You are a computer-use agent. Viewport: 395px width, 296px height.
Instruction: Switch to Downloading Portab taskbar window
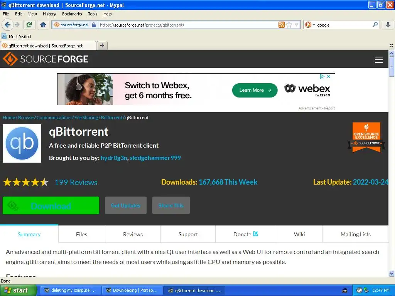133,290
